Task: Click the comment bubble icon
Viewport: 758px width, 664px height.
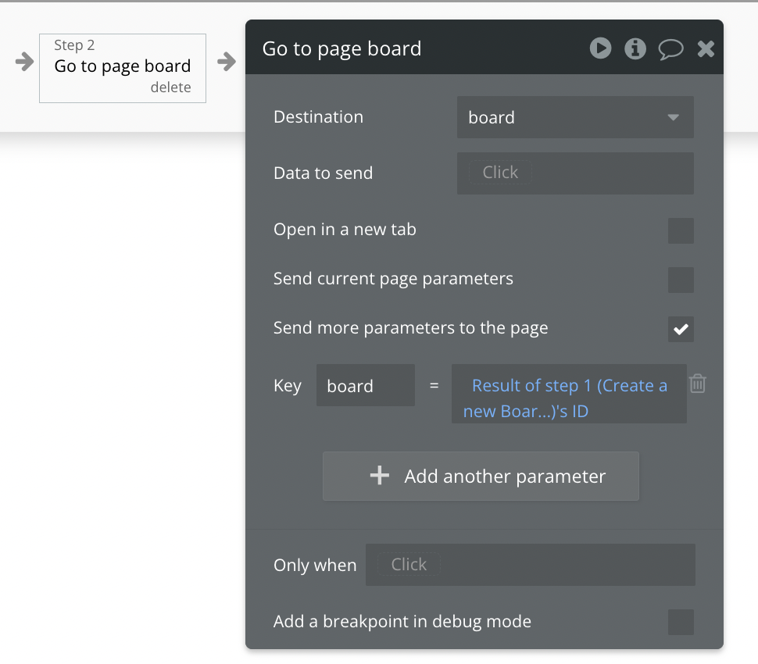Action: [x=670, y=49]
